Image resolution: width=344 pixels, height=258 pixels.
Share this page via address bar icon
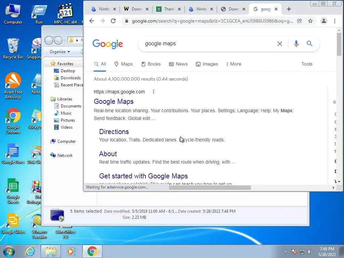click(299, 21)
